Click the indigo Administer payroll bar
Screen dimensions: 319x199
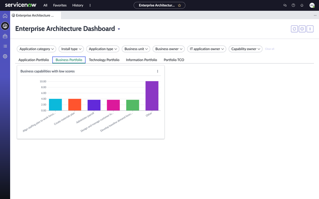(x=94, y=105)
